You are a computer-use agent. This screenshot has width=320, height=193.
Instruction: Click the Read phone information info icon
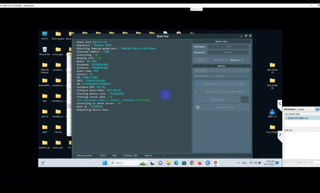pyautogui.click(x=197, y=84)
